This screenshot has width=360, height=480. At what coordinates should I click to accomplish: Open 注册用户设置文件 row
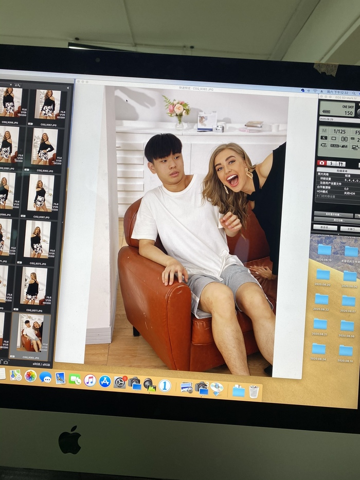(338, 183)
